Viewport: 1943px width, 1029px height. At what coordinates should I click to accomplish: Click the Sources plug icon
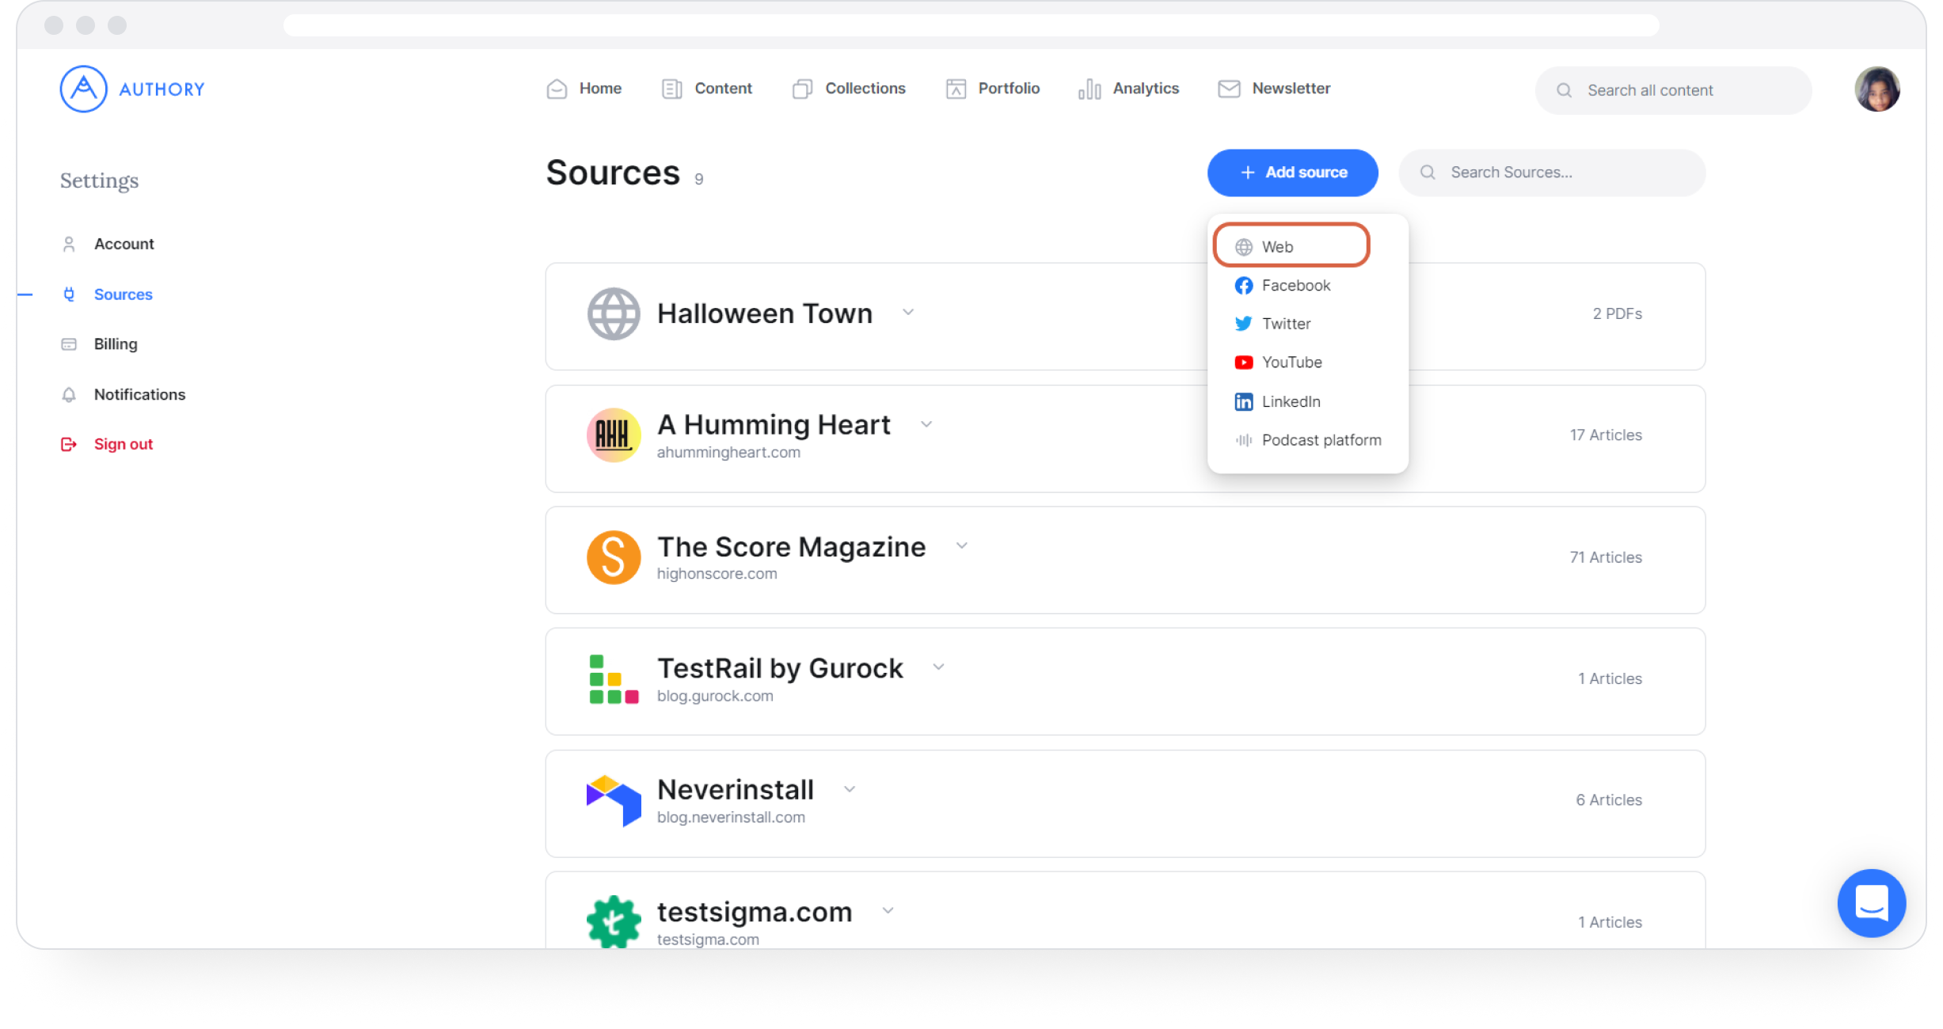click(x=69, y=294)
